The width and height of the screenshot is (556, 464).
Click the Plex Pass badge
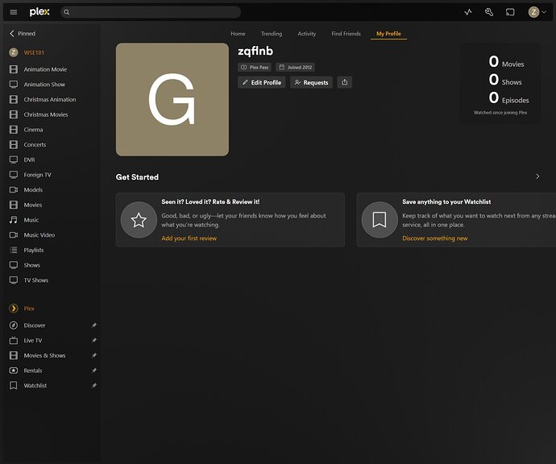pos(255,67)
